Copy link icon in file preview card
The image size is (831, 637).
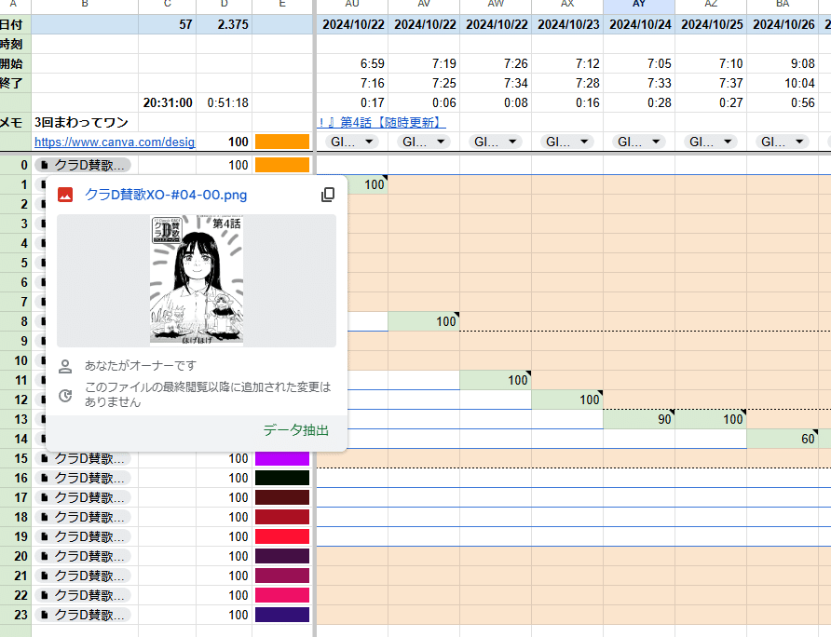[x=328, y=195]
